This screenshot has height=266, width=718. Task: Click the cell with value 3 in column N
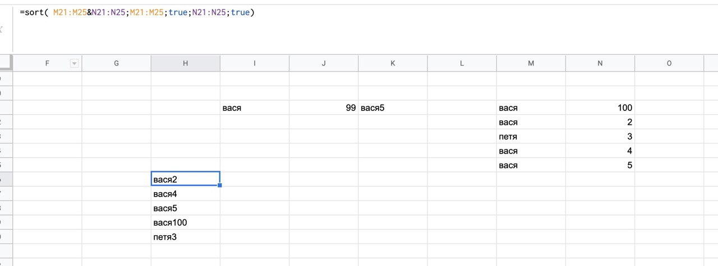[600, 137]
